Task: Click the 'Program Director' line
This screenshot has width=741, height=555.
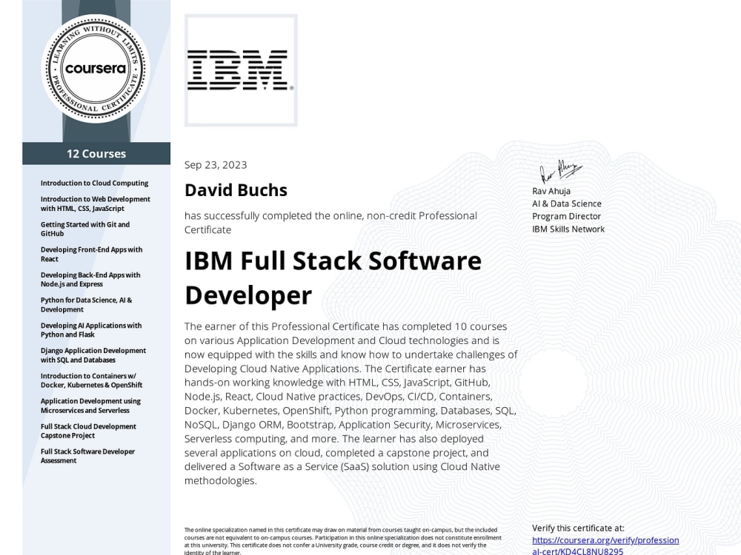Action: click(566, 216)
